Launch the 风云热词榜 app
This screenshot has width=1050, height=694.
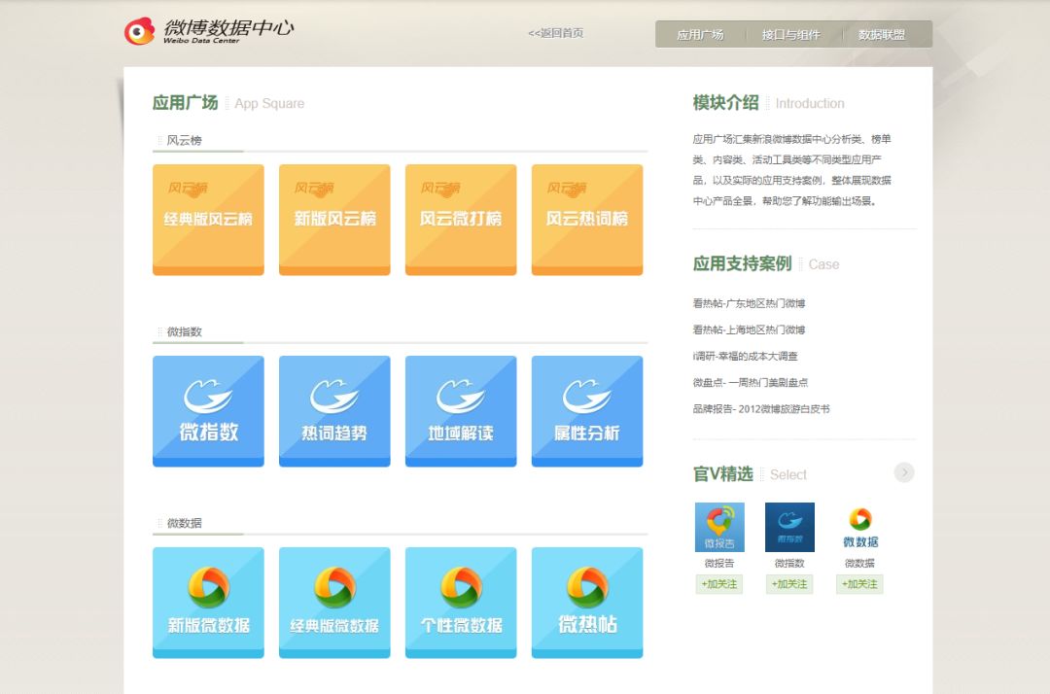click(x=586, y=218)
